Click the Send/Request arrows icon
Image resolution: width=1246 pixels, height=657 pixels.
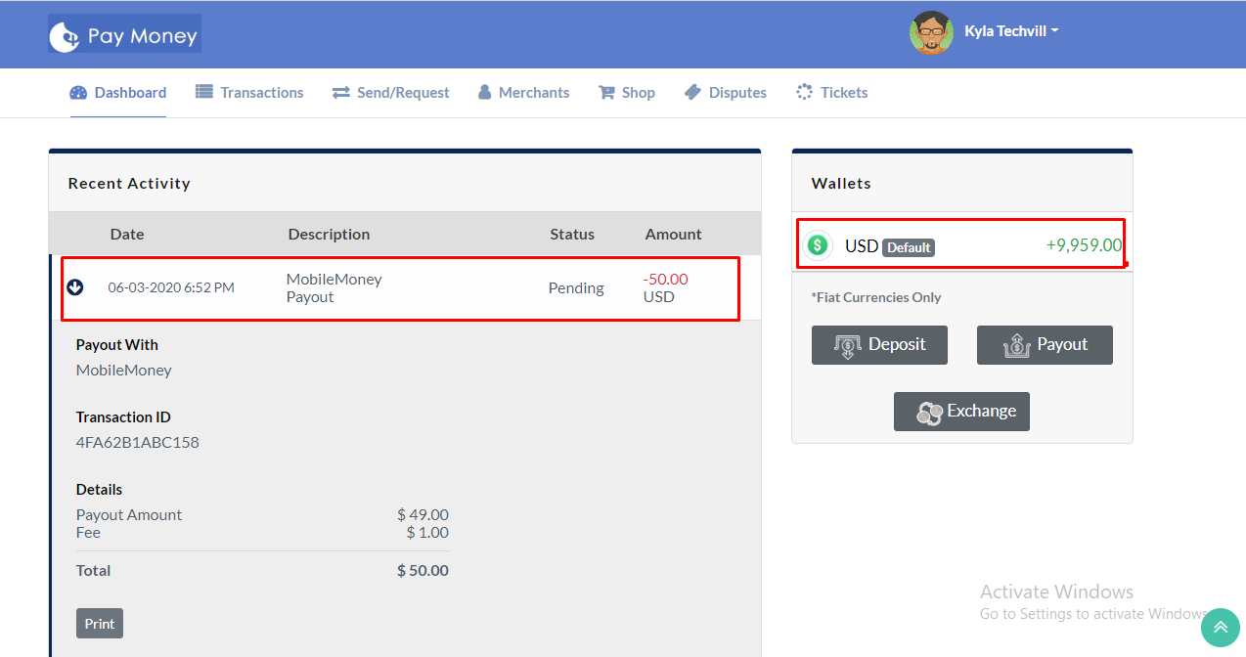point(340,93)
